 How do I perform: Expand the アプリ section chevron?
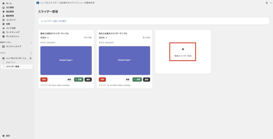pos(31,53)
